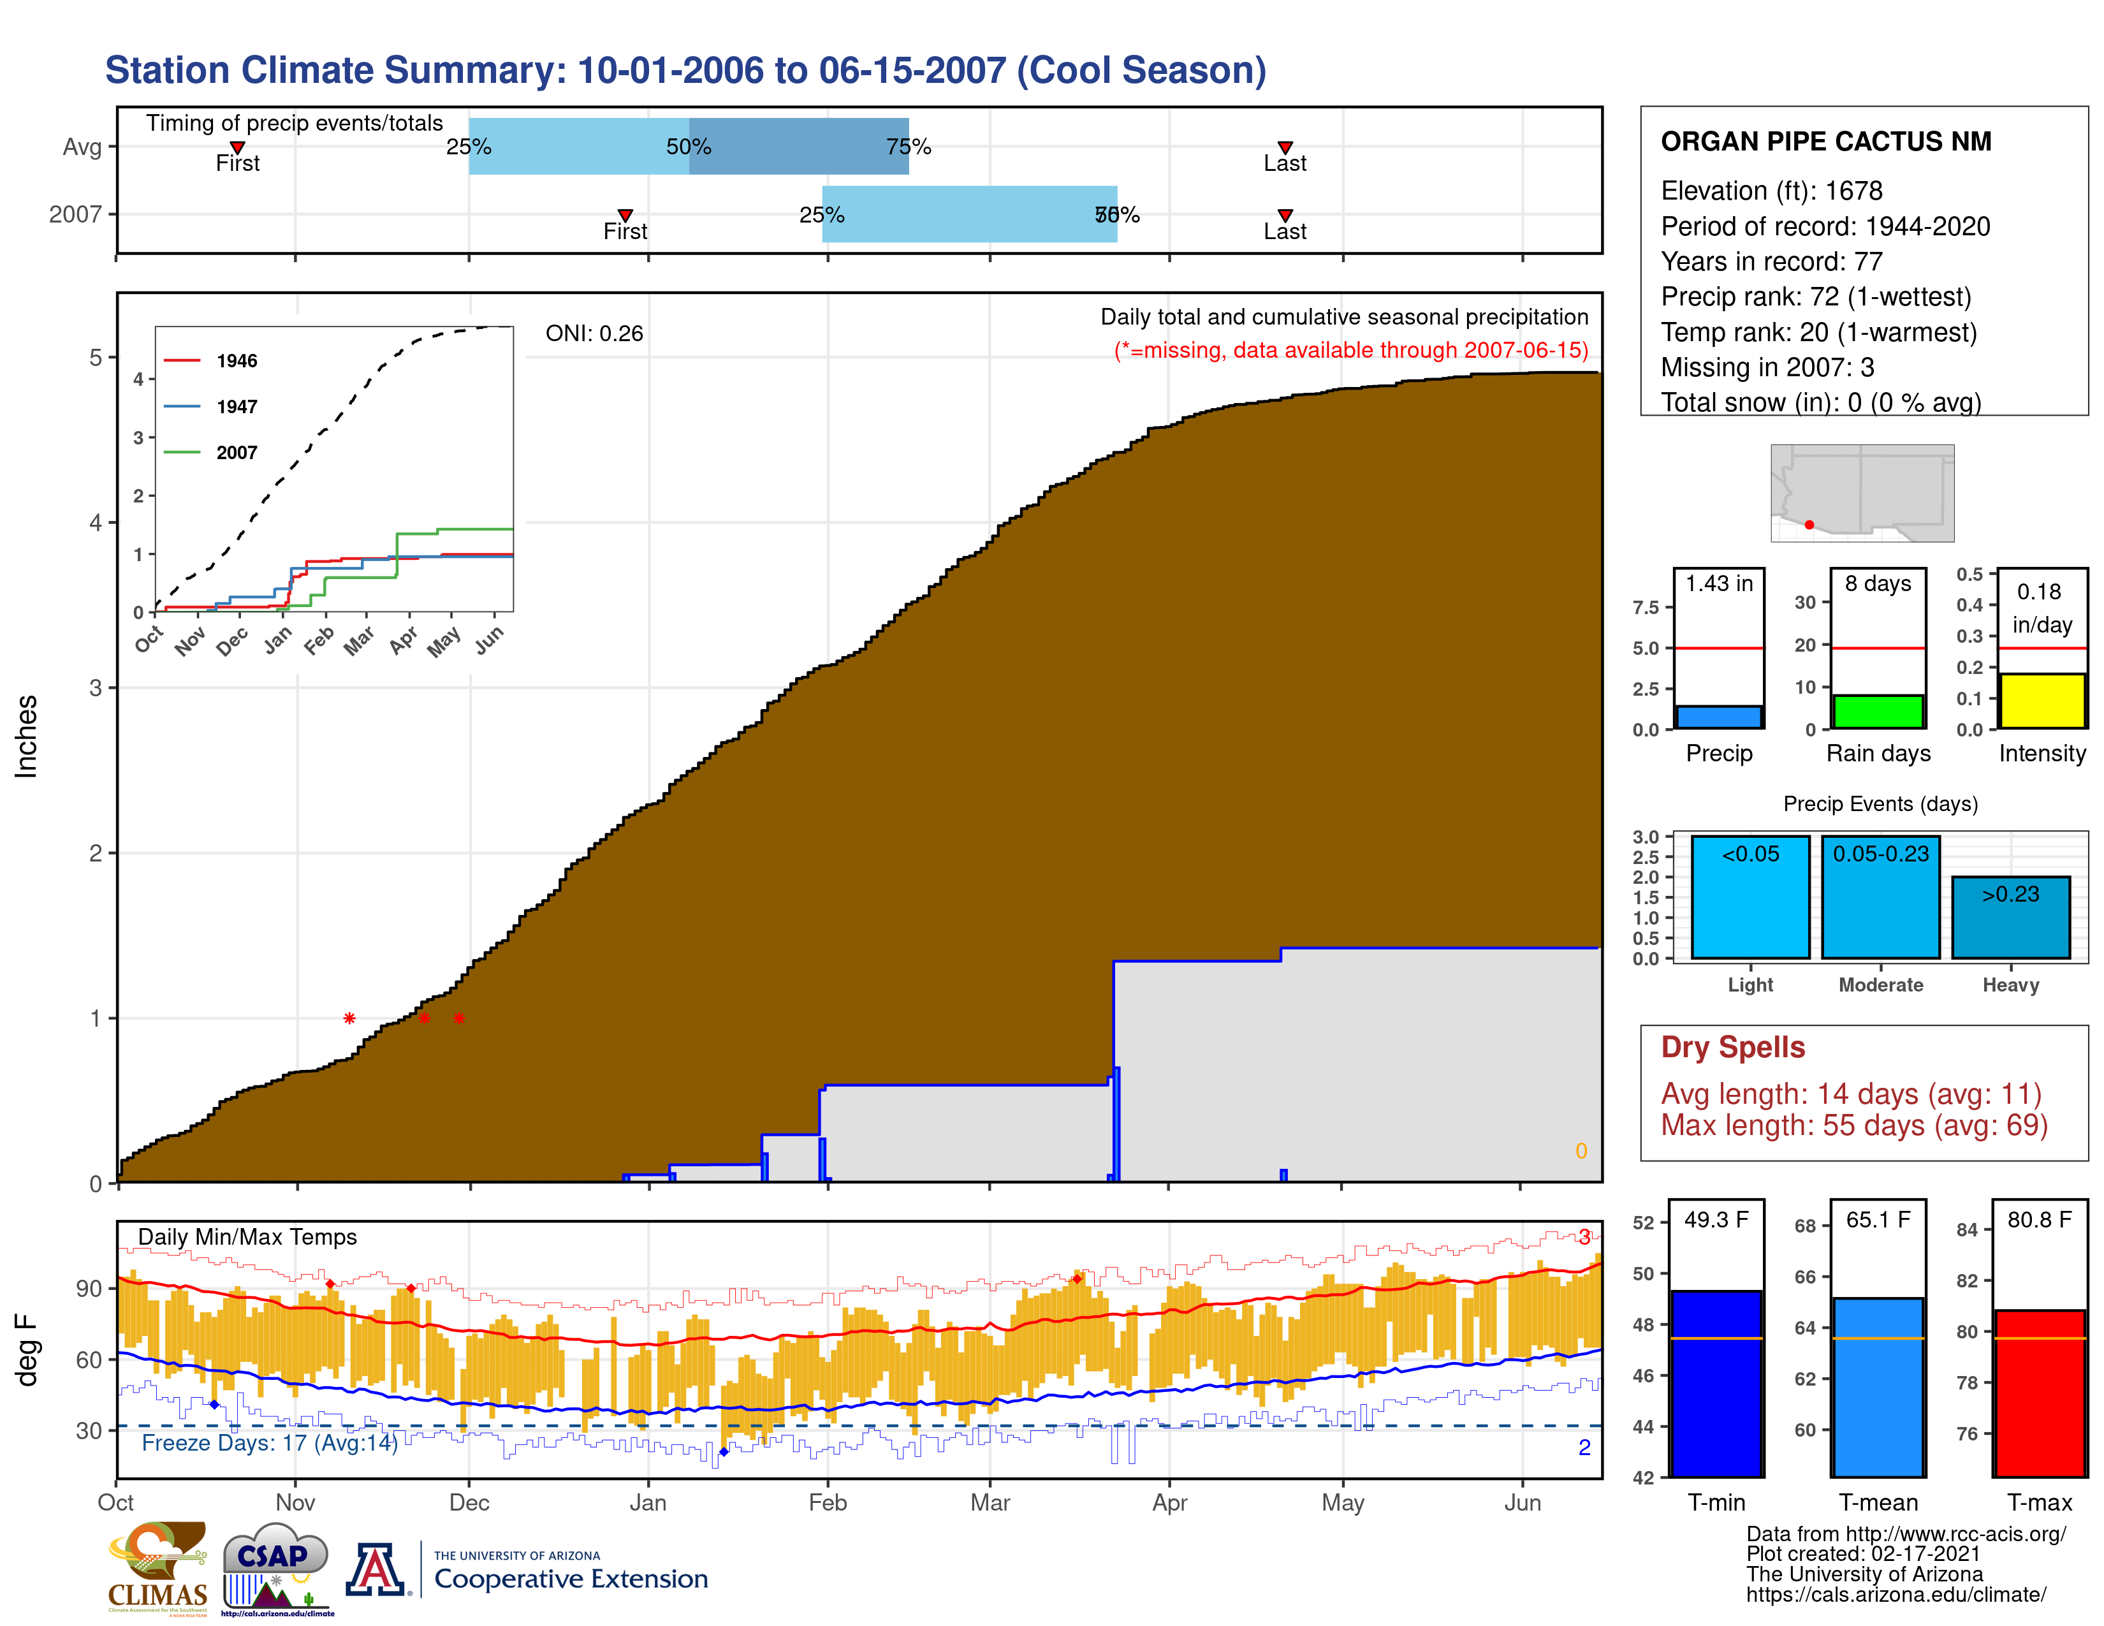Click the Moderate precip events bar labeled 0.05-0.23
The image size is (2104, 1626).
click(1880, 897)
